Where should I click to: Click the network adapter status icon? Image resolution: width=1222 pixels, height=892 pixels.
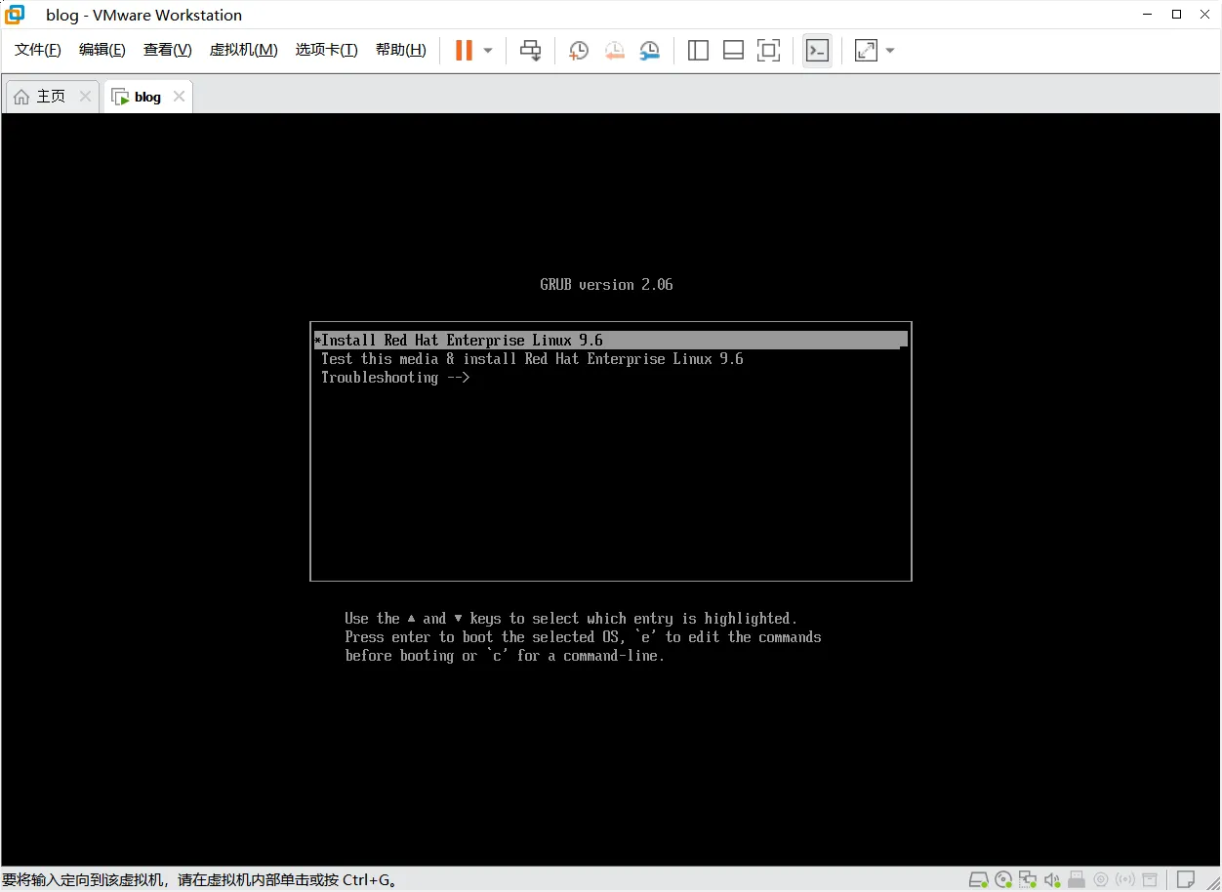tap(1028, 880)
